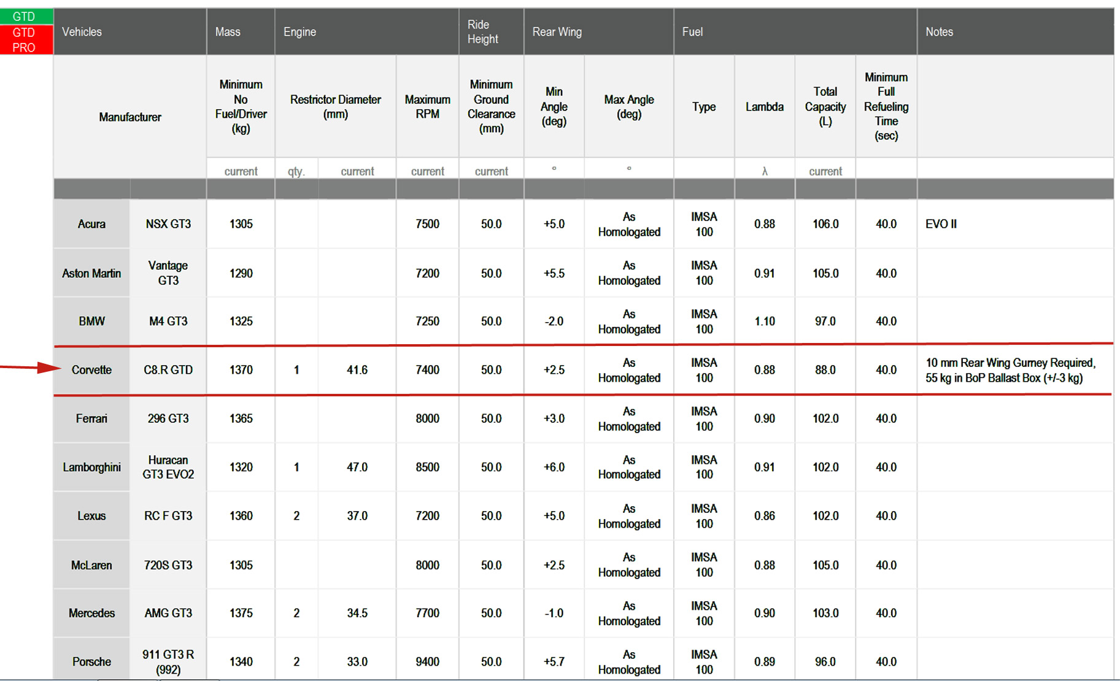
Task: Click the Minimum Full Refueling Time heading
Action: [x=886, y=107]
